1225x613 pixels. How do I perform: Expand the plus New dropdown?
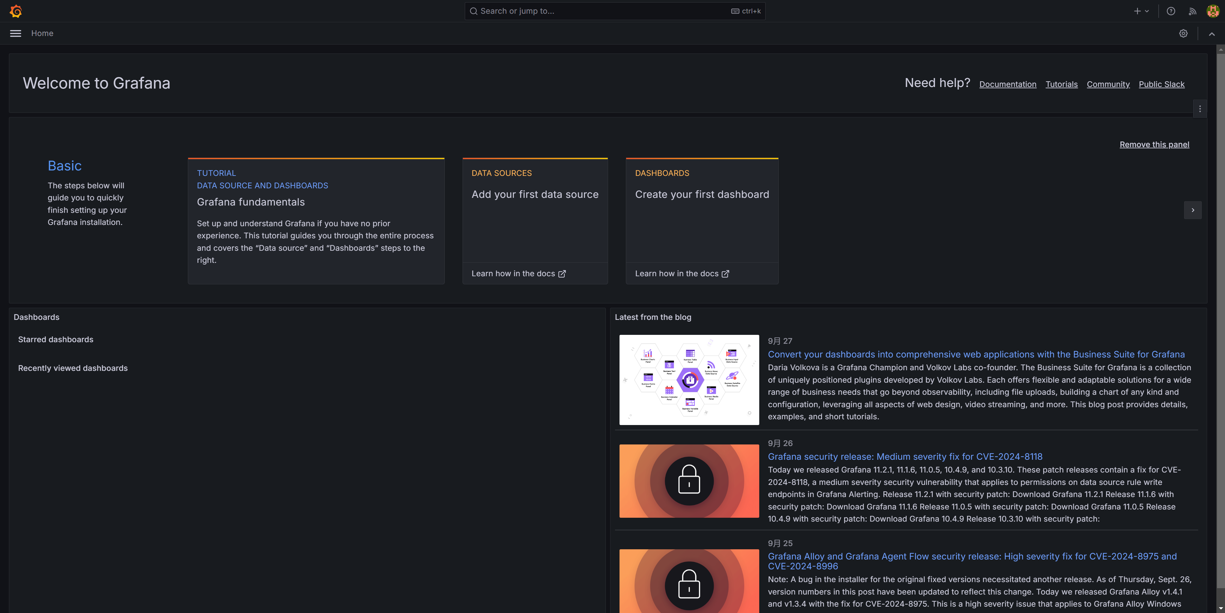[x=1141, y=11]
